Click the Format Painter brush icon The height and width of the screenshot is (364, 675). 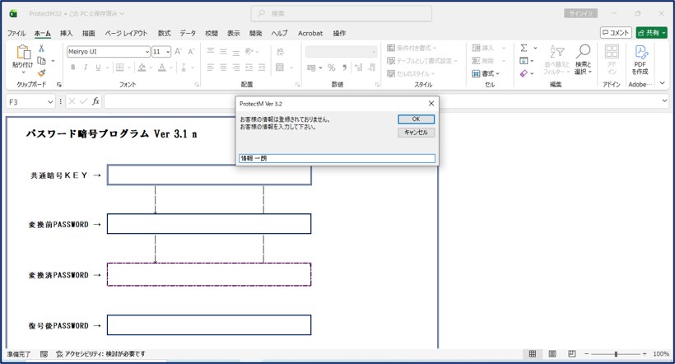[x=42, y=72]
